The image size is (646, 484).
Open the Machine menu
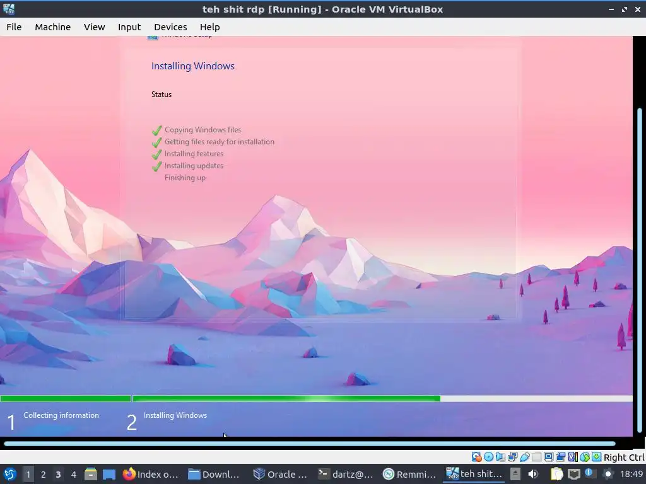[x=53, y=26]
